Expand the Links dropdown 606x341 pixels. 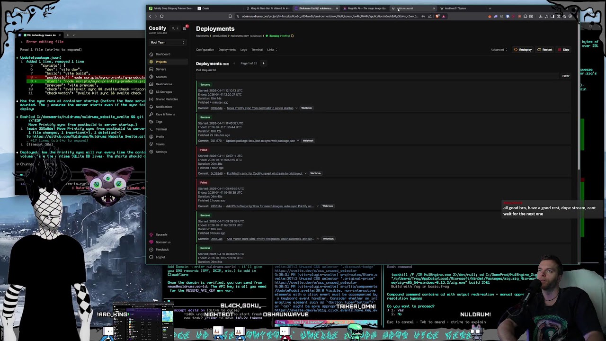point(272,50)
